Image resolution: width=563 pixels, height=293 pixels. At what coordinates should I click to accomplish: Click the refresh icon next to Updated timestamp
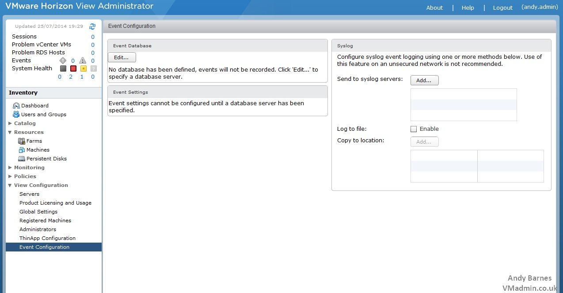pyautogui.click(x=92, y=27)
